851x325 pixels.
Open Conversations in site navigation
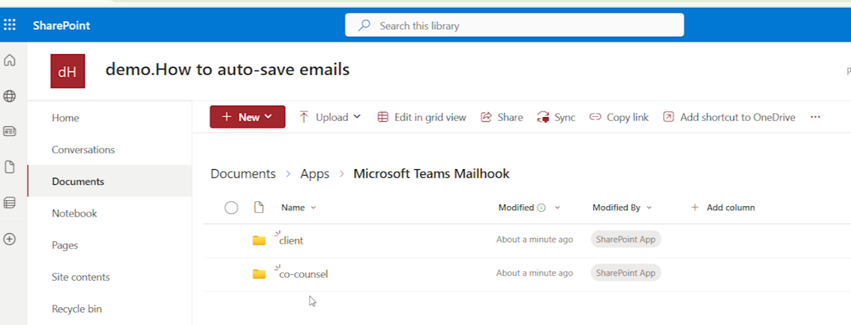pos(83,149)
